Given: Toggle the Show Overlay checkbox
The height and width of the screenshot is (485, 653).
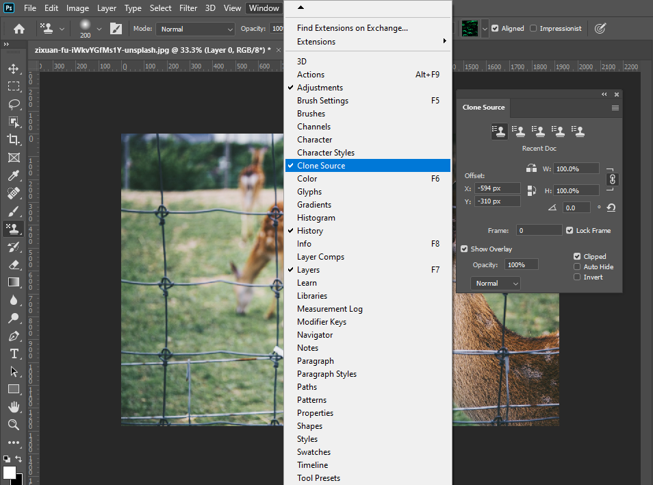Looking at the screenshot, I should pos(464,249).
